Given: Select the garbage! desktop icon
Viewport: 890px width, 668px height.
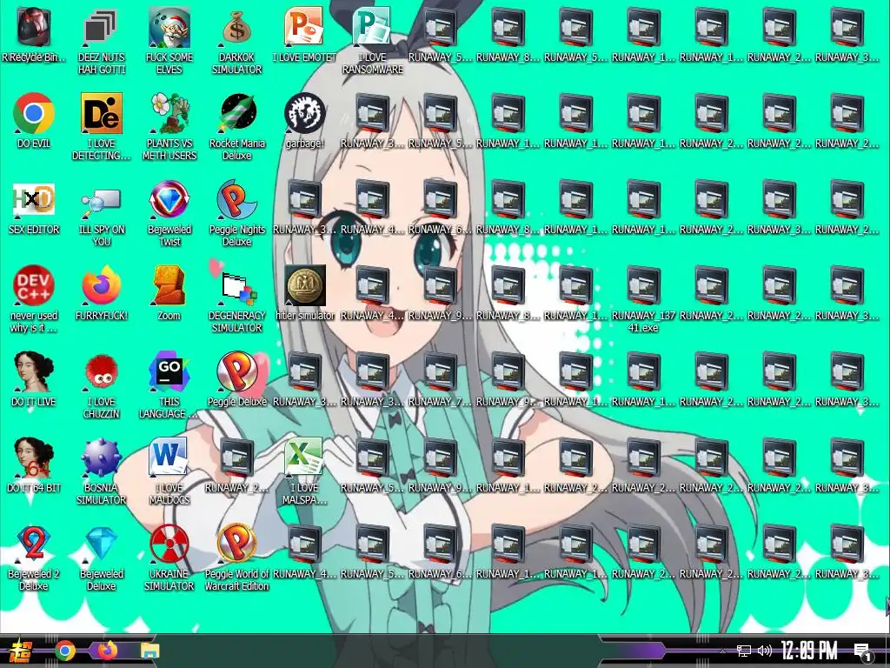Looking at the screenshot, I should click(304, 114).
